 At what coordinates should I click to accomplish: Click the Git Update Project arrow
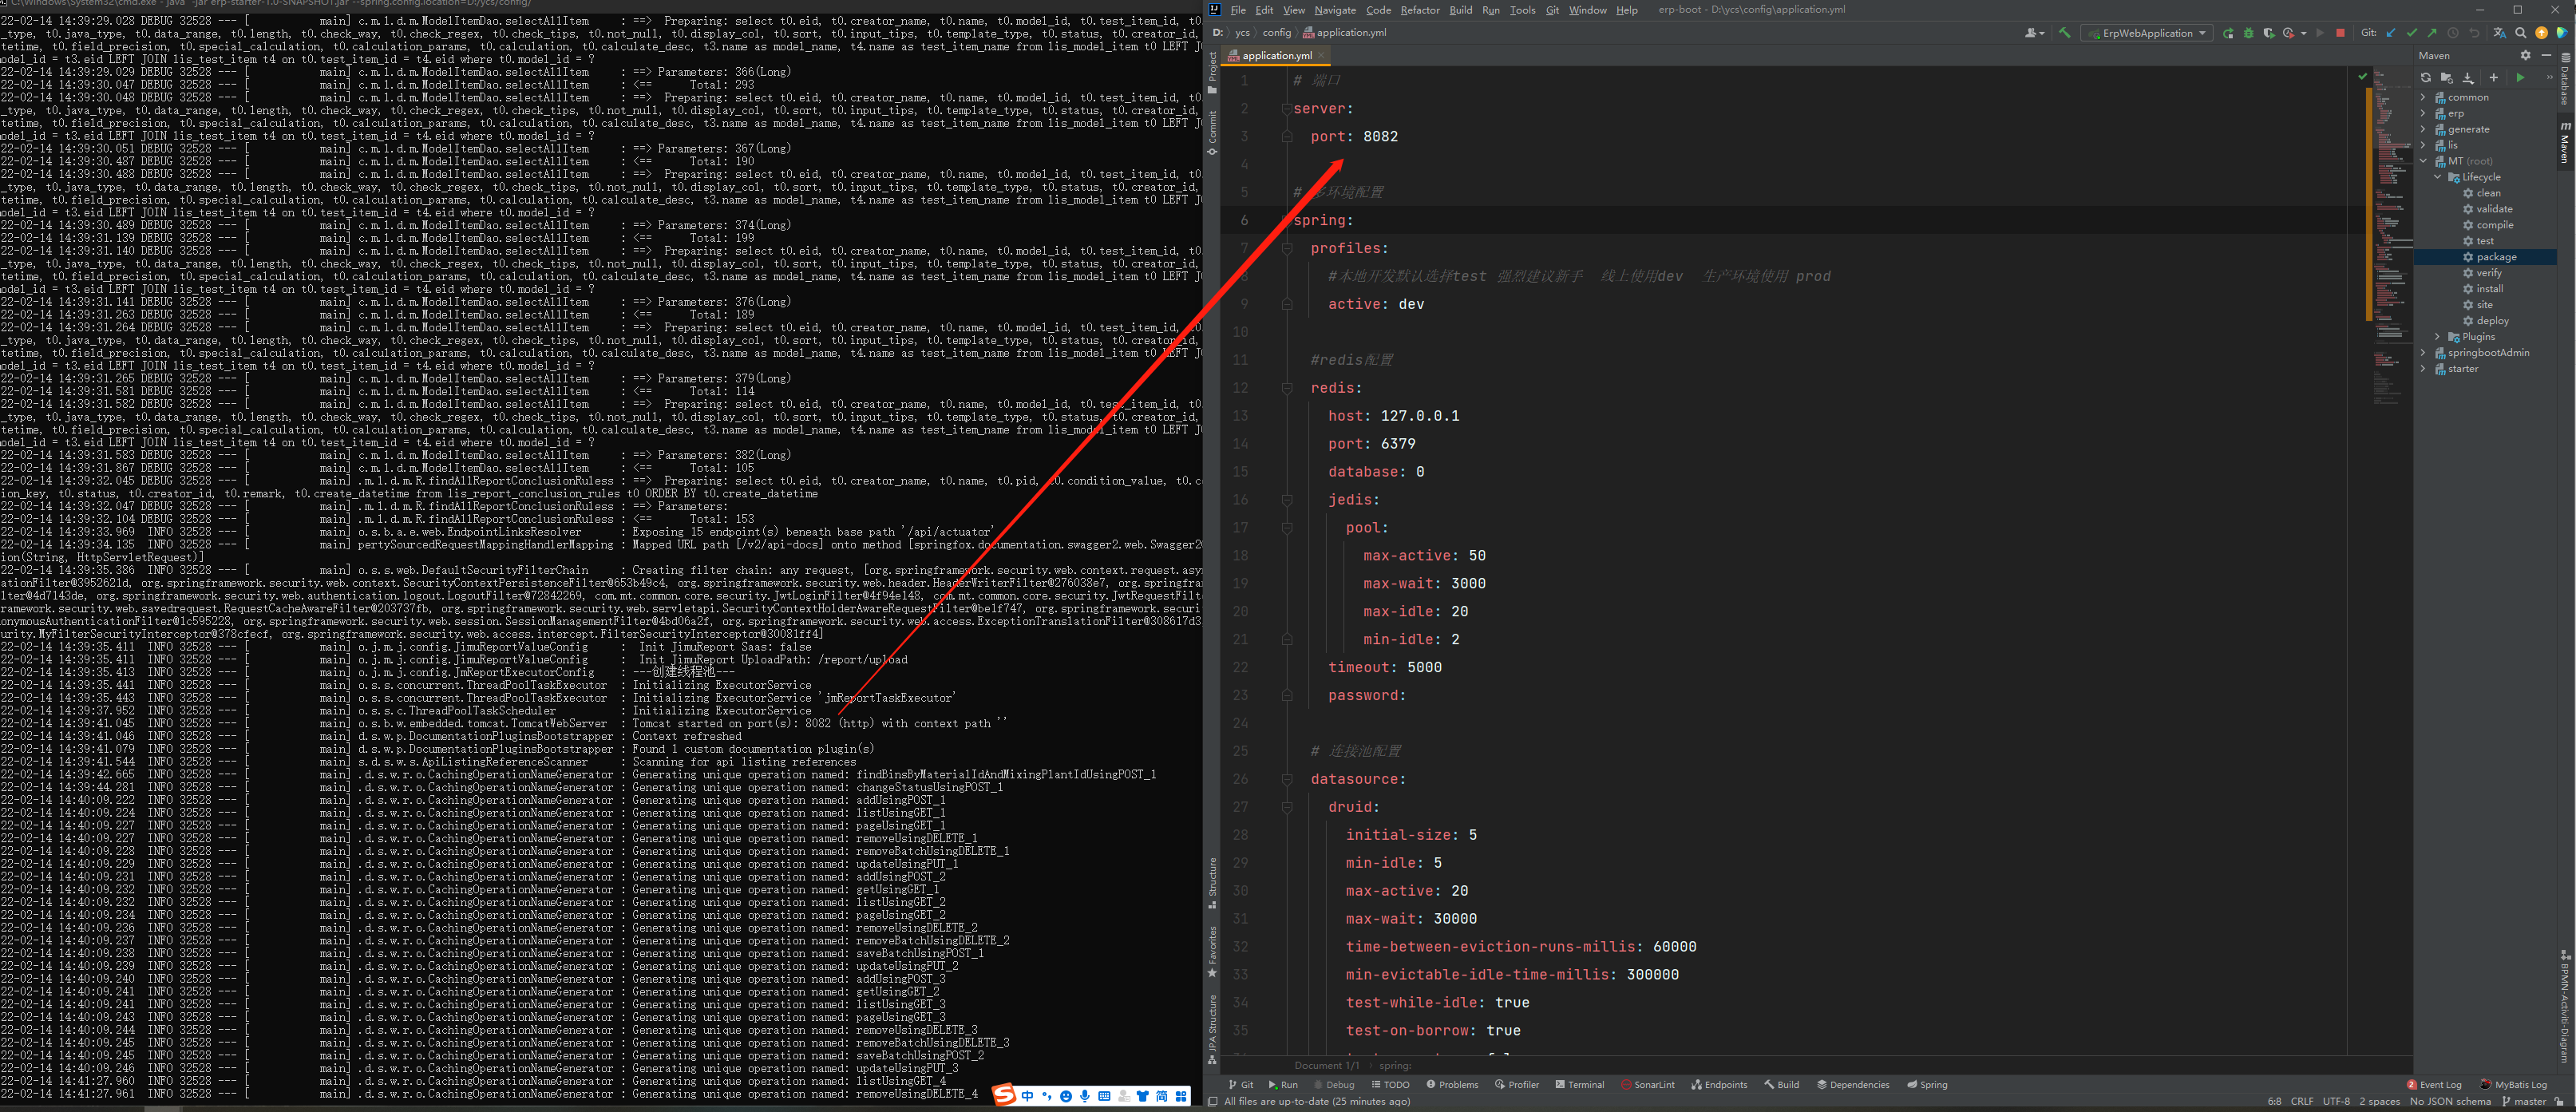pos(2391,33)
